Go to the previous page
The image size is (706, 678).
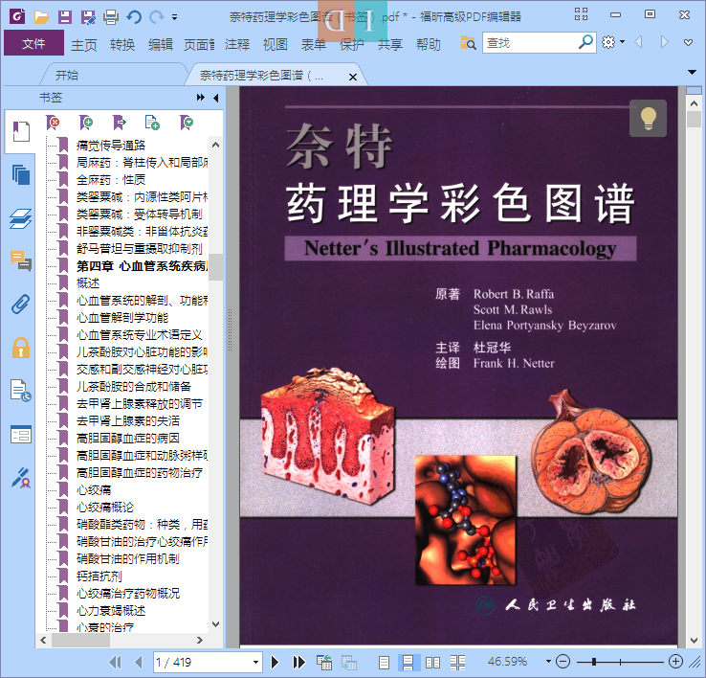(x=139, y=663)
